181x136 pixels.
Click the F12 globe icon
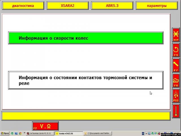coord(176,96)
